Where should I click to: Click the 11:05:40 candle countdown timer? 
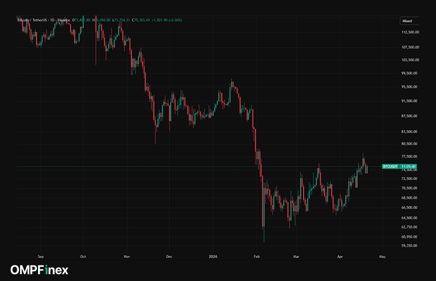[x=409, y=166]
